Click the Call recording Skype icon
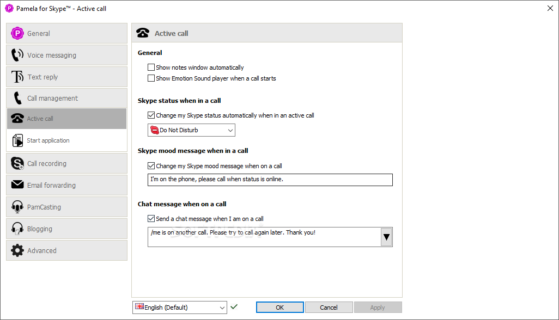 [x=17, y=163]
